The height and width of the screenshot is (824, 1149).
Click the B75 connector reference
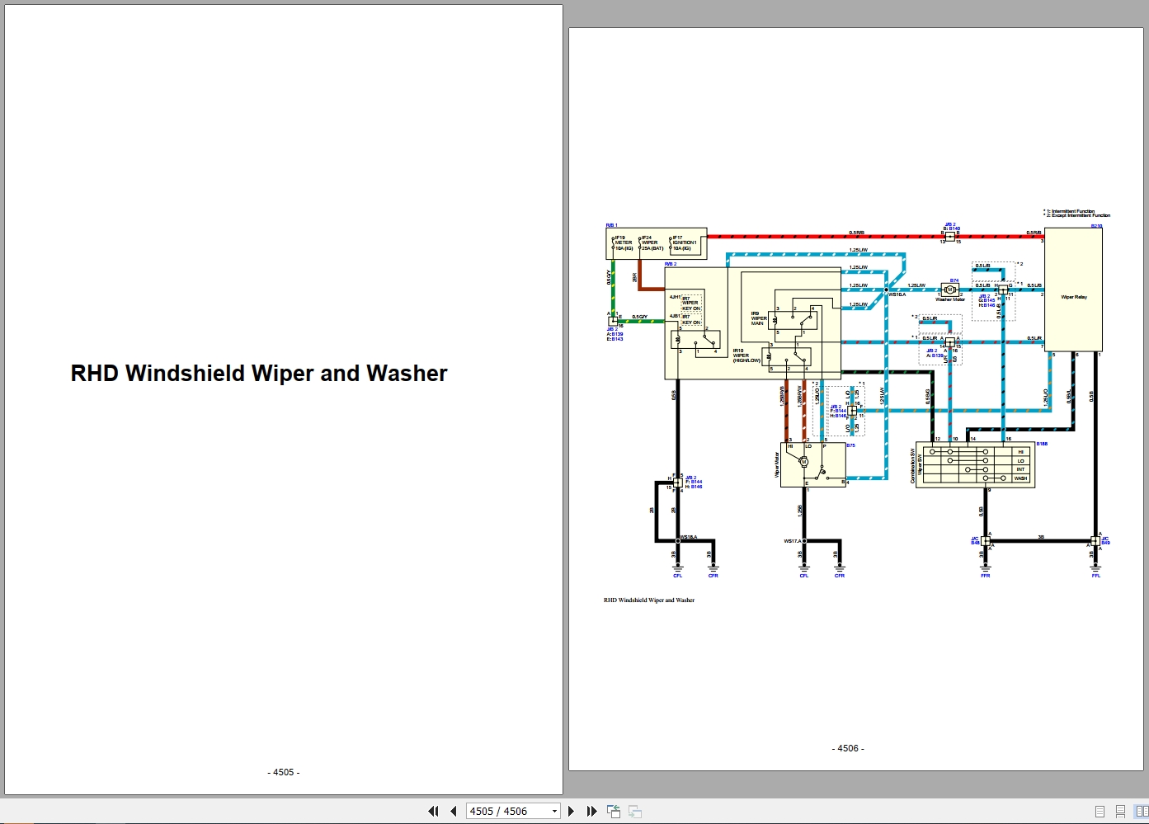coord(850,445)
